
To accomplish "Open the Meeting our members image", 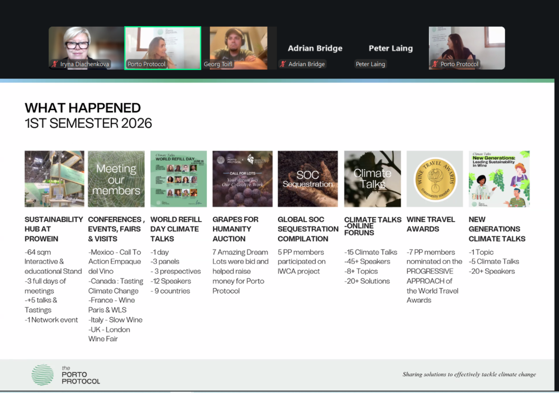I will tap(116, 178).
